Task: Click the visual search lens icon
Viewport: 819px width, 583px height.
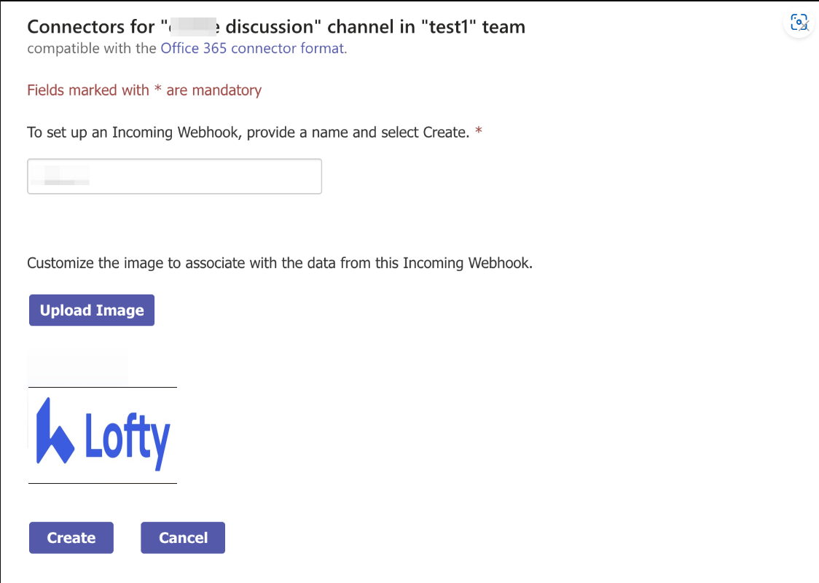Action: coord(799,23)
